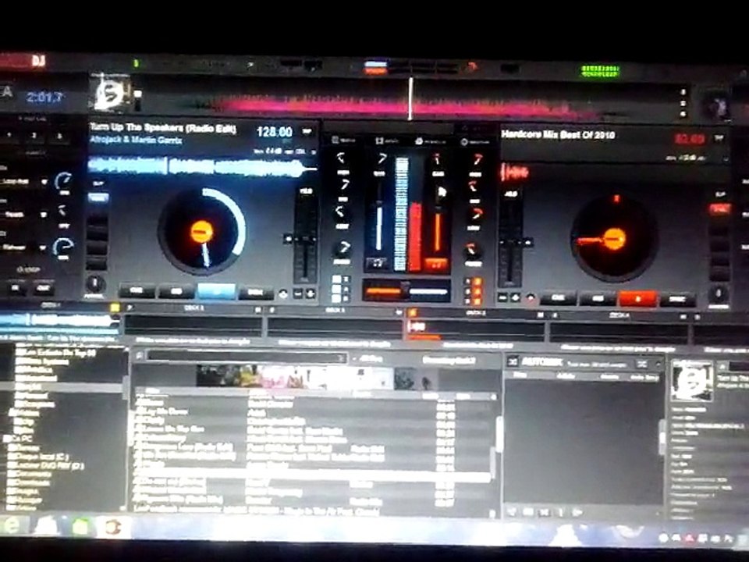Open the fourth mixer panel tab
Viewport: 749px width, 562px height.
(x=475, y=142)
